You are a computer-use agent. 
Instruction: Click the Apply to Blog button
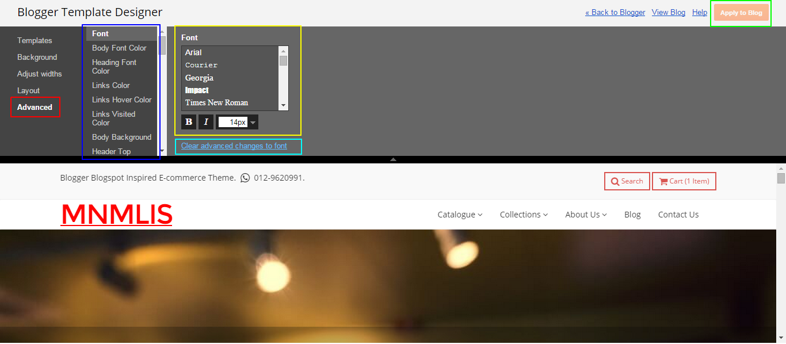click(x=741, y=13)
